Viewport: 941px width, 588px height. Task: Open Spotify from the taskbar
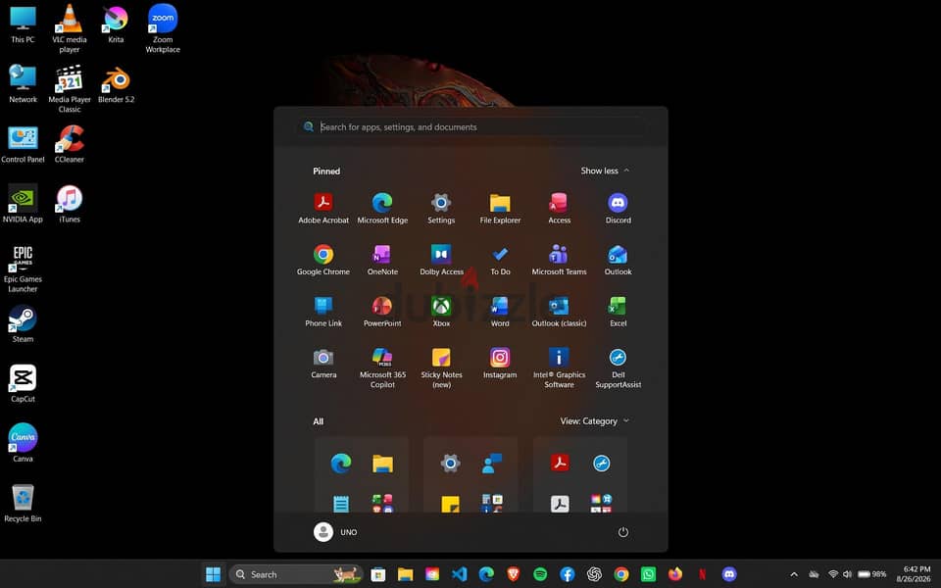pos(540,574)
